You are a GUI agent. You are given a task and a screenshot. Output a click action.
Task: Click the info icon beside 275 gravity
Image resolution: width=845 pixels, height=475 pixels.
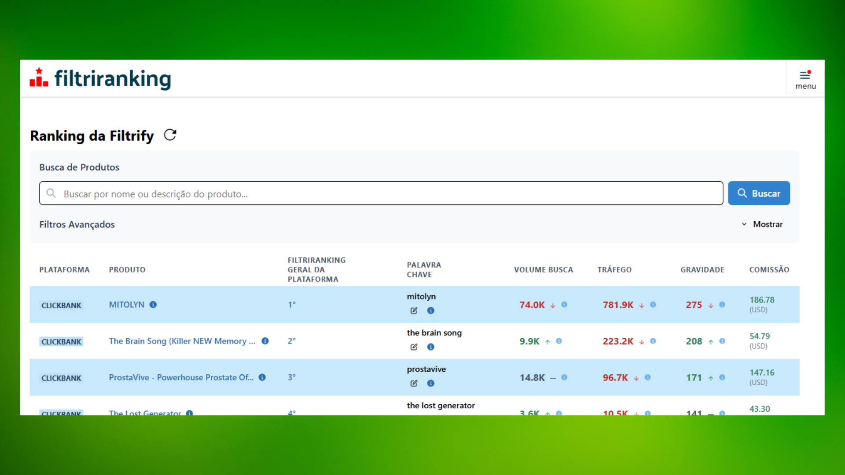point(722,304)
